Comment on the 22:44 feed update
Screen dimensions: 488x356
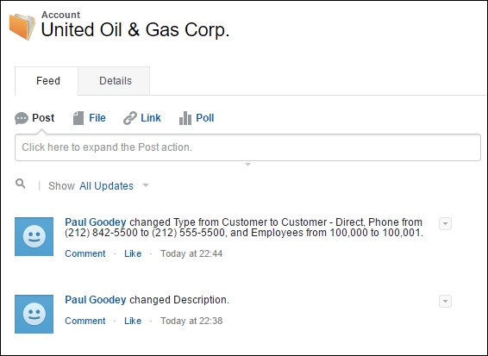click(85, 253)
